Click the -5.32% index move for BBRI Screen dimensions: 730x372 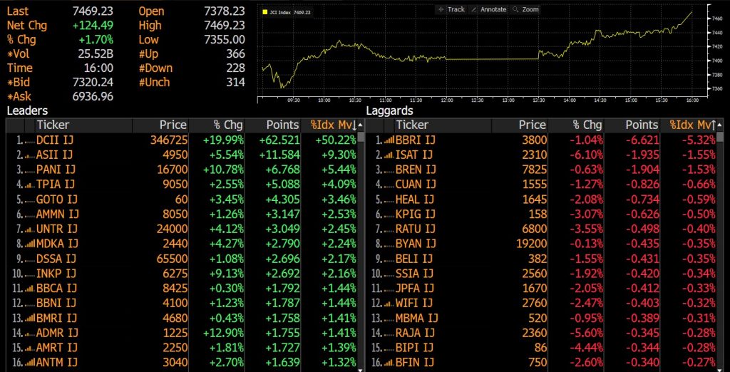(698, 140)
